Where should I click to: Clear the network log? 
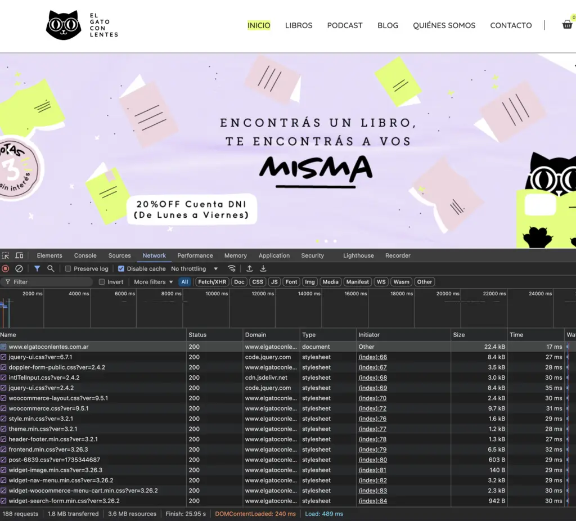click(19, 269)
